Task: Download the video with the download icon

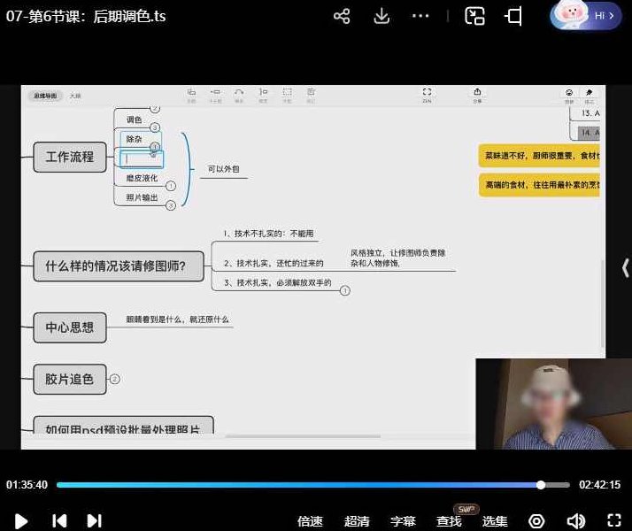Action: click(382, 16)
